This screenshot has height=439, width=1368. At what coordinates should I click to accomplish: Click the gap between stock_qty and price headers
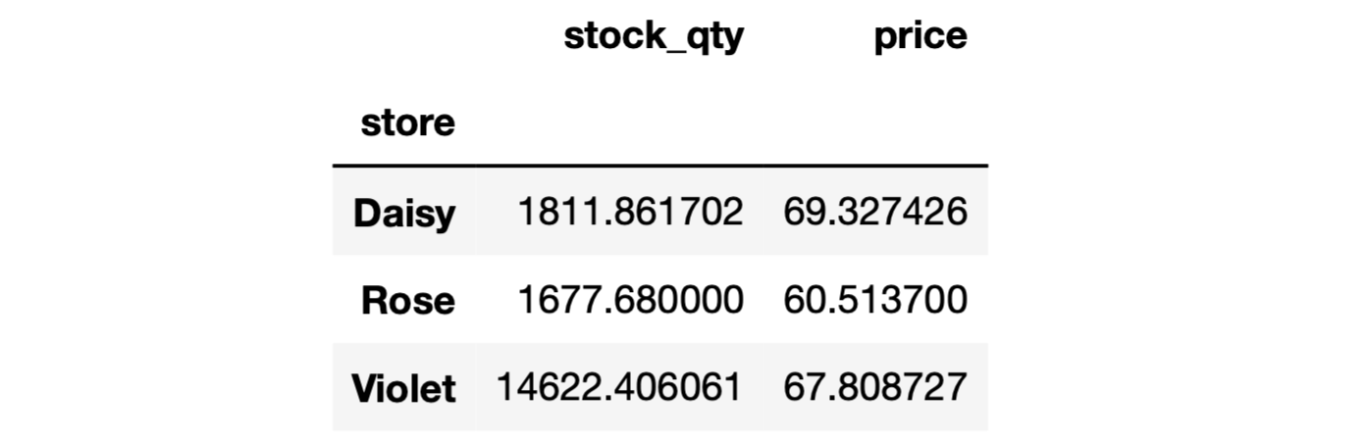pyautogui.click(x=807, y=36)
